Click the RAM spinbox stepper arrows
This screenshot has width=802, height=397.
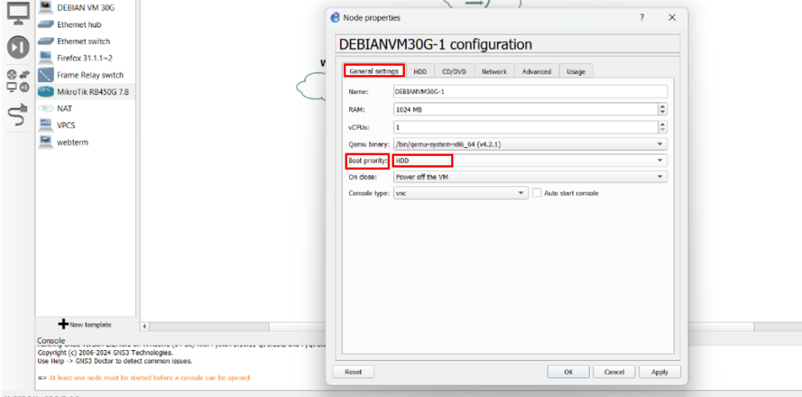[663, 110]
